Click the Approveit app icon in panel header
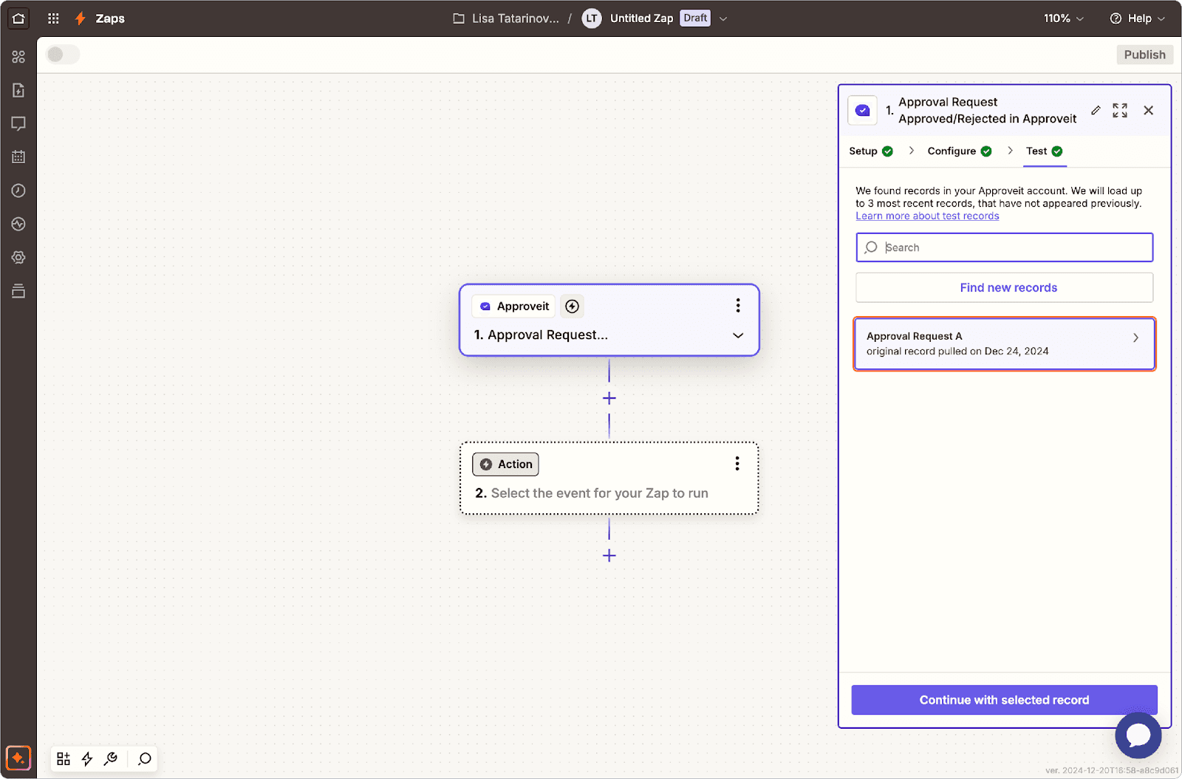This screenshot has height=779, width=1182. pyautogui.click(x=862, y=111)
